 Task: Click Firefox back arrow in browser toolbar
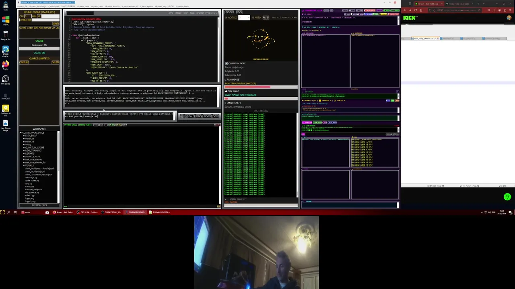[x=405, y=10]
